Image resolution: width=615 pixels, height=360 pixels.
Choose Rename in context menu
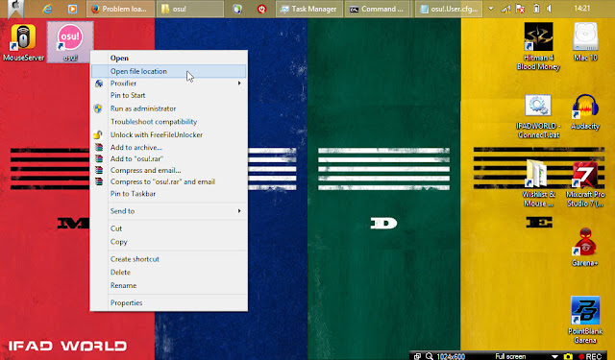(169, 285)
